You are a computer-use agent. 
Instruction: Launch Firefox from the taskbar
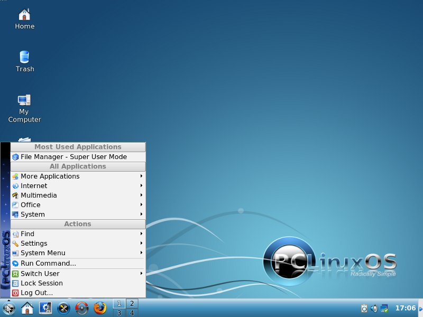(x=100, y=308)
